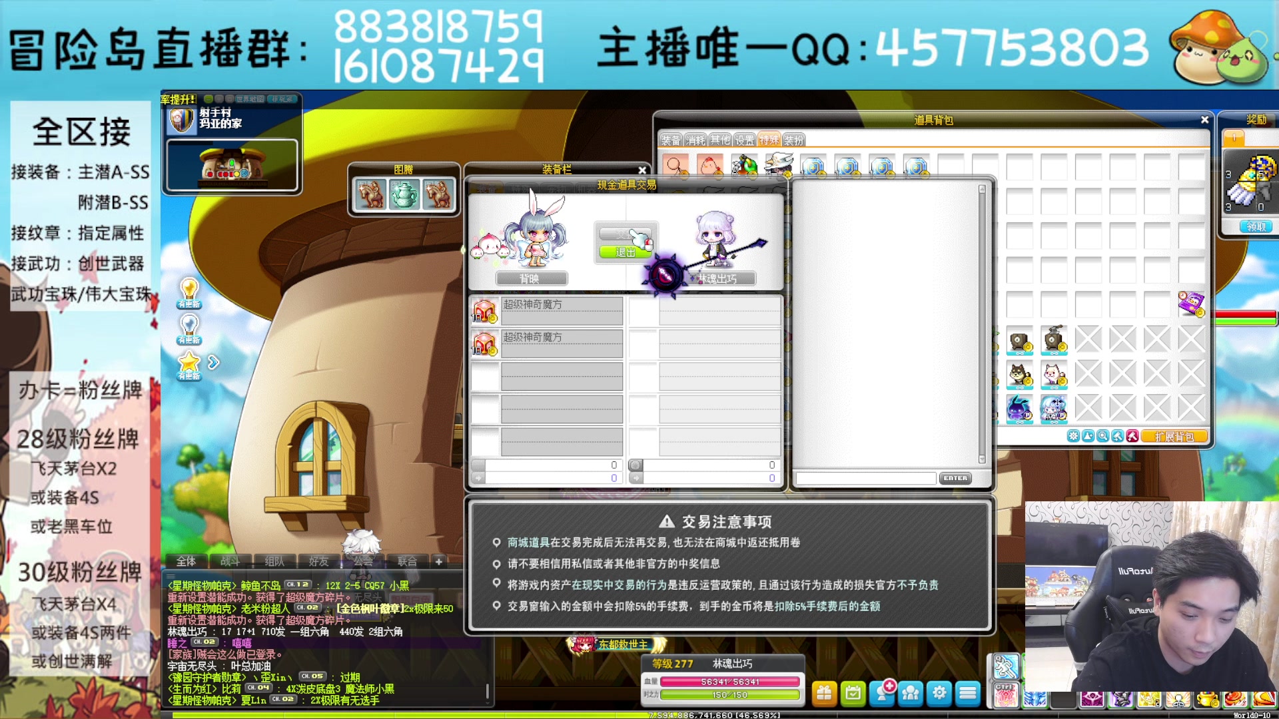Select the blue-haired character pet item

click(x=1054, y=409)
